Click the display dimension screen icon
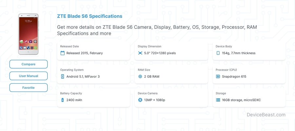Screen dimensions: 295x131 click(140, 53)
